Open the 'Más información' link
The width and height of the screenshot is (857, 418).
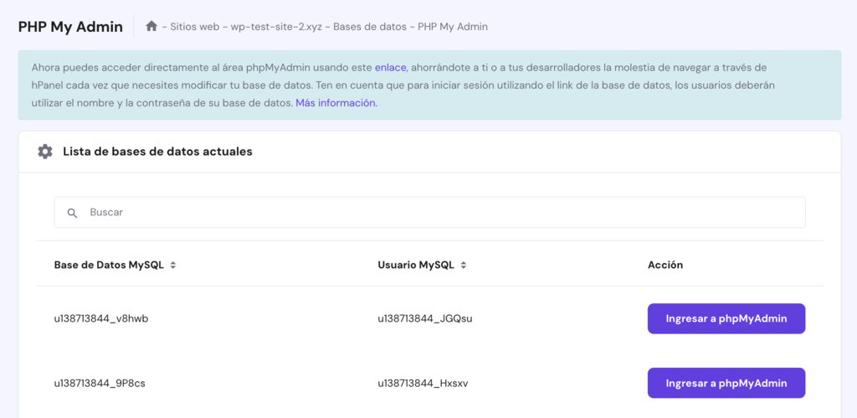[x=336, y=103]
